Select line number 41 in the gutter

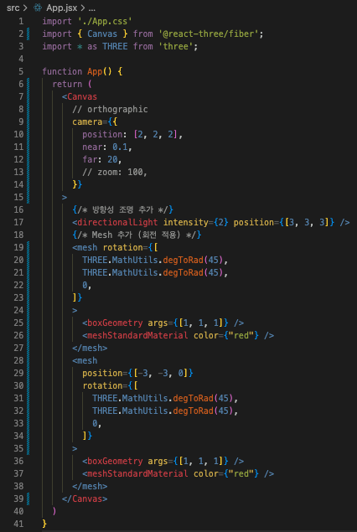(18, 524)
